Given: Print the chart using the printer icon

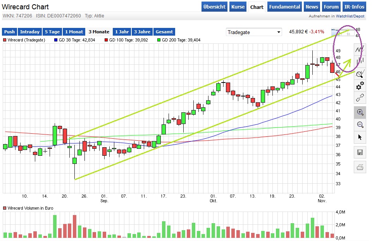Looking at the screenshot, I should (360, 167).
